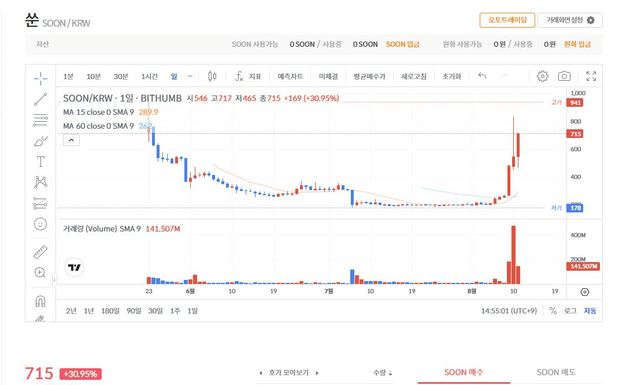Select the 30분 interval
619x385 pixels.
121,76
